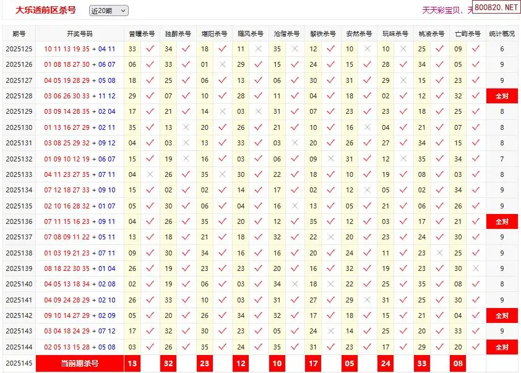
Task: Click kill number 28 under 玩味杀号 row 2025126
Action: [385, 64]
